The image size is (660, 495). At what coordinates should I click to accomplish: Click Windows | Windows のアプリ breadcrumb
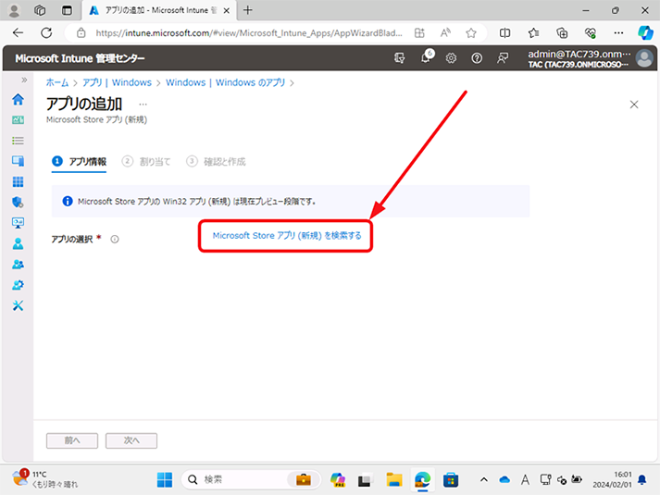coord(226,82)
